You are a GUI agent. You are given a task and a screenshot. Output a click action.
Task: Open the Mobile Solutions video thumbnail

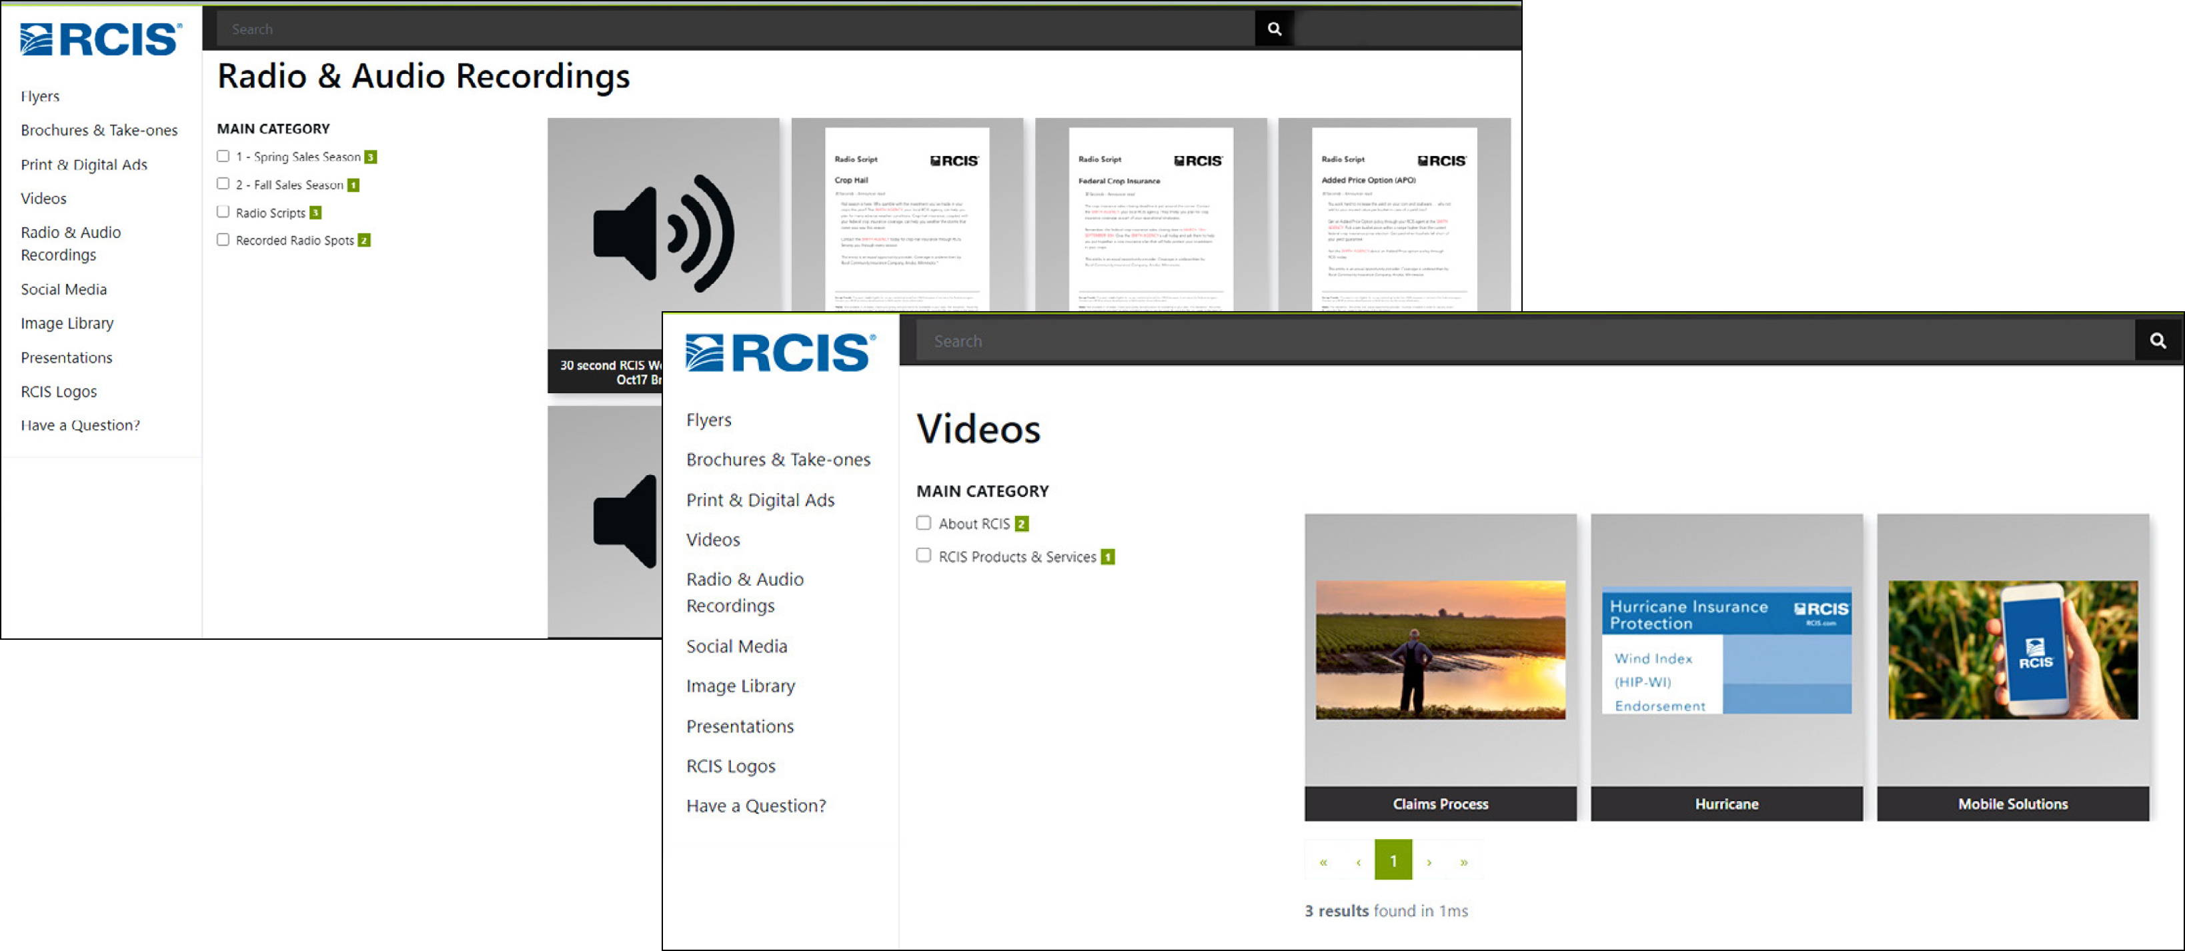coord(2013,650)
